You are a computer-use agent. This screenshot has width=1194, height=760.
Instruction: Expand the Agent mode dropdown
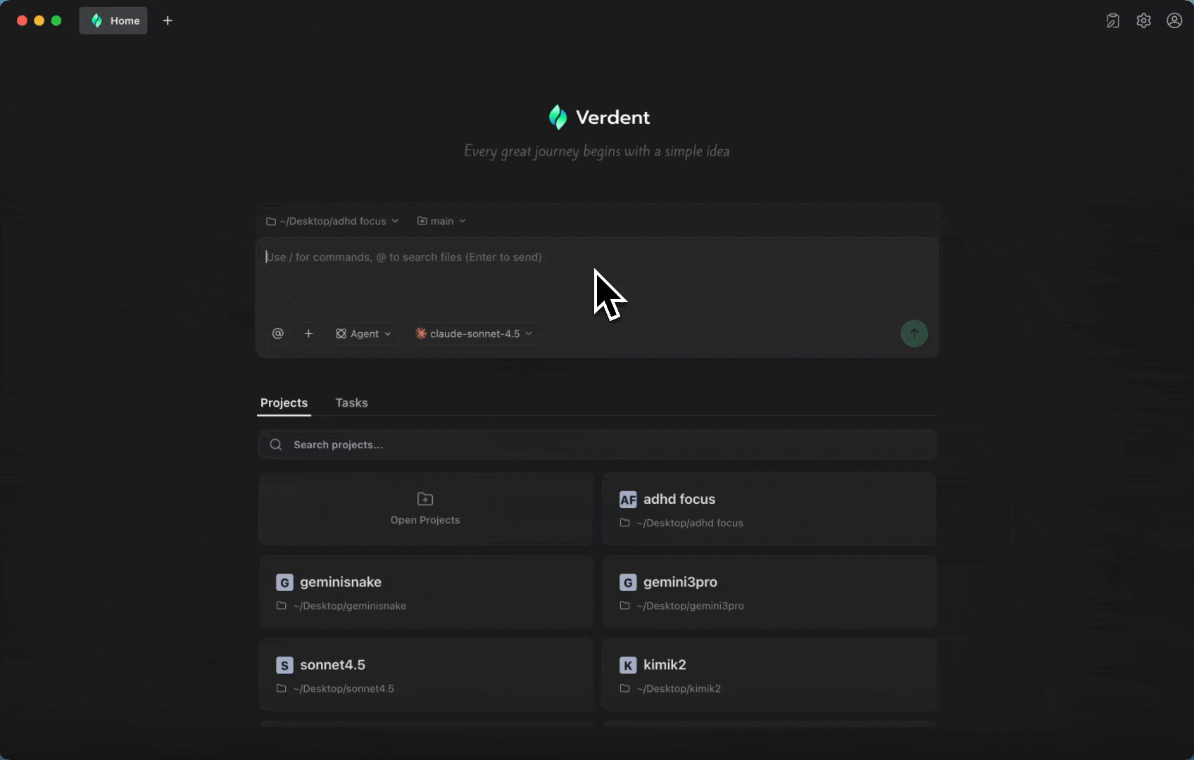point(363,334)
